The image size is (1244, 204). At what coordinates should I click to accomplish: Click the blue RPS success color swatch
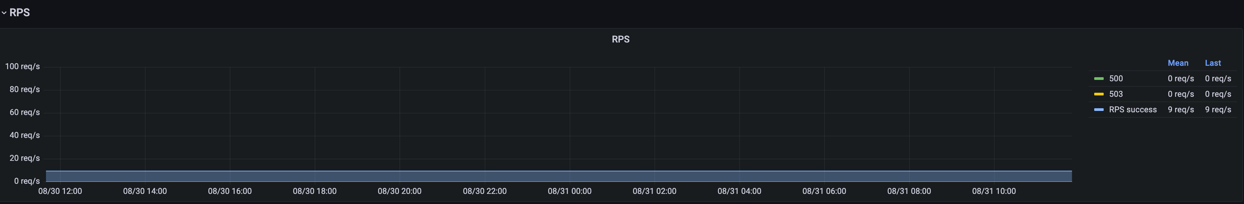pos(1099,110)
